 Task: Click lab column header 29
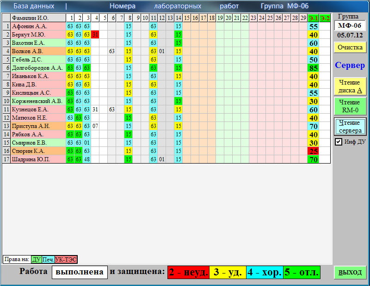pos(303,18)
